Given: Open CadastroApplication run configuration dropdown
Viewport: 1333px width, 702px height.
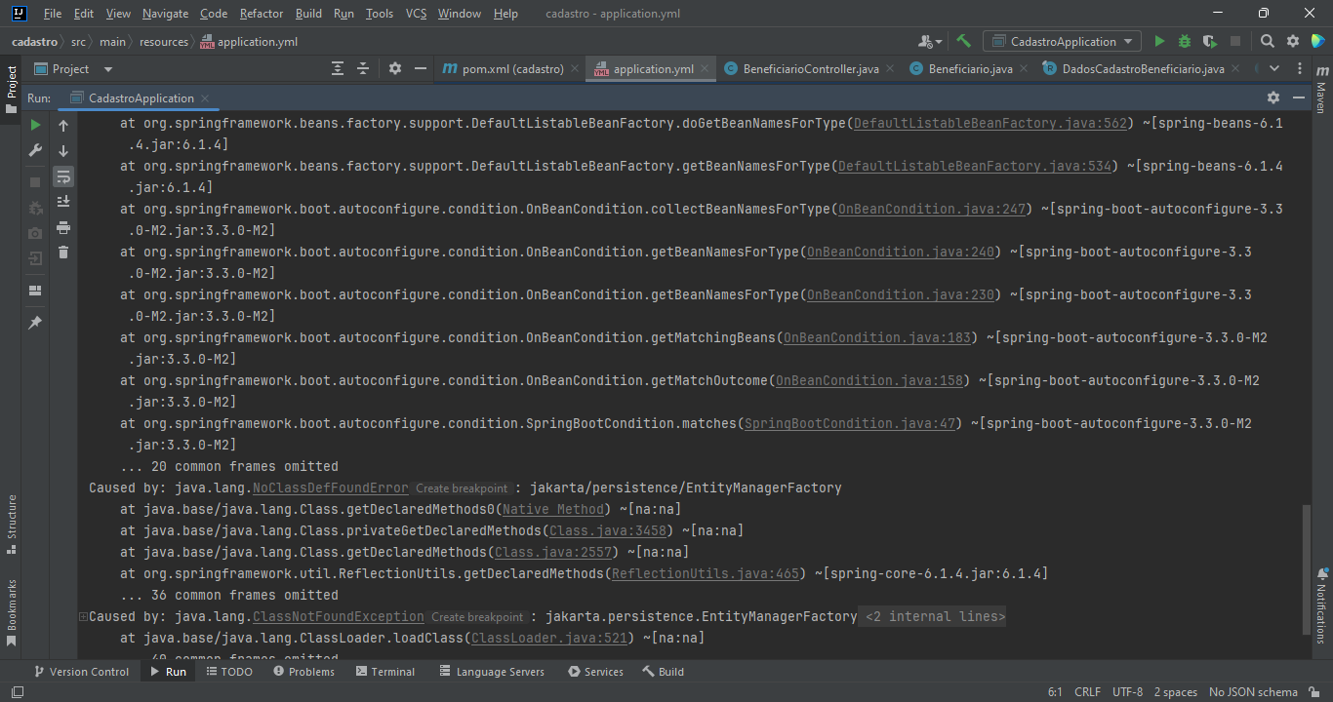Looking at the screenshot, I should click(x=1062, y=41).
